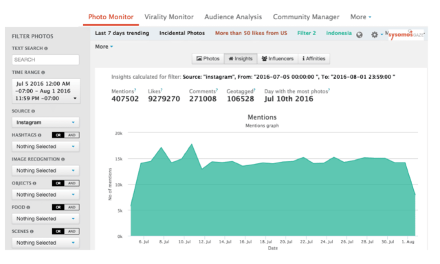The height and width of the screenshot is (264, 440).
Task: Set Objects operator to OR
Action: tap(58, 183)
